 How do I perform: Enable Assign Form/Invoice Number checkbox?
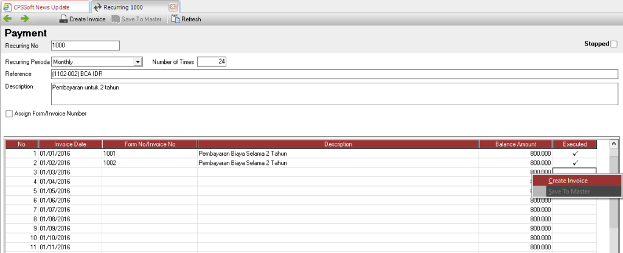[x=9, y=114]
